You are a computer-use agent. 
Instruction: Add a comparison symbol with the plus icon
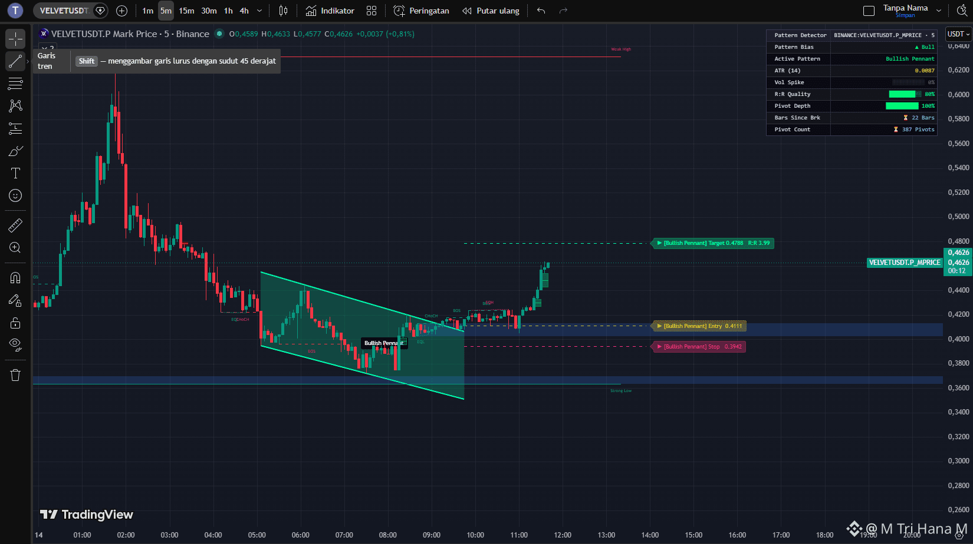tap(122, 11)
